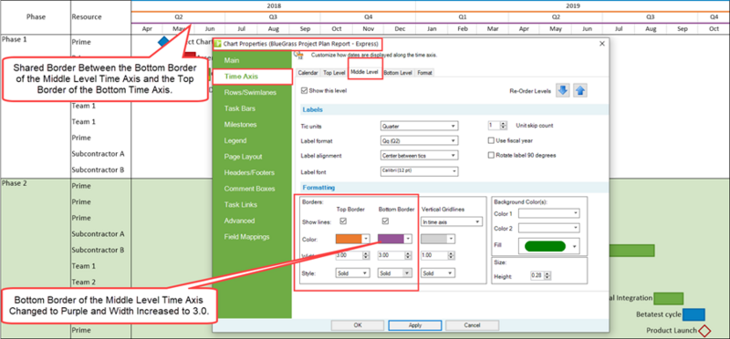Viewport: 730px width, 339px height.
Task: Select the blue milestone diamond in Phase 1 row
Action: point(164,42)
